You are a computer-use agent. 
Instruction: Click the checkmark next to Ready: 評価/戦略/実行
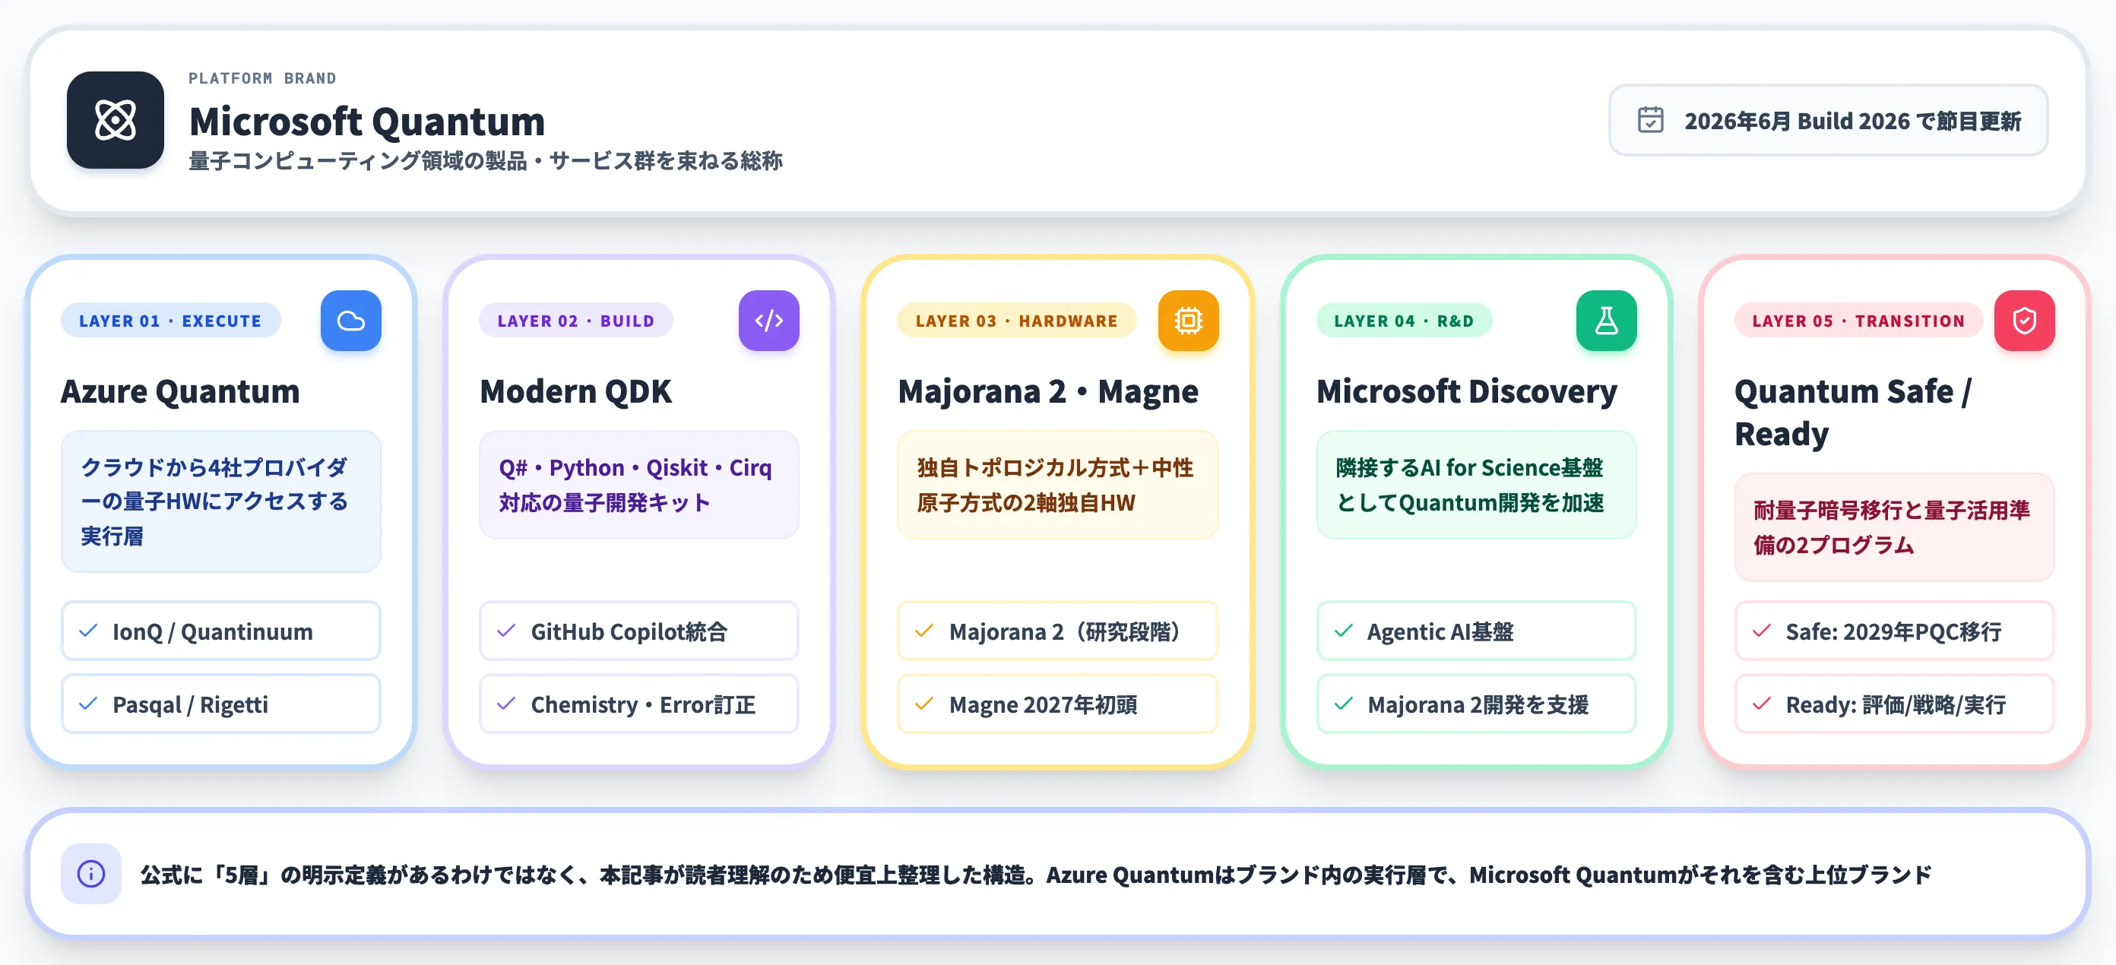[x=1762, y=704]
